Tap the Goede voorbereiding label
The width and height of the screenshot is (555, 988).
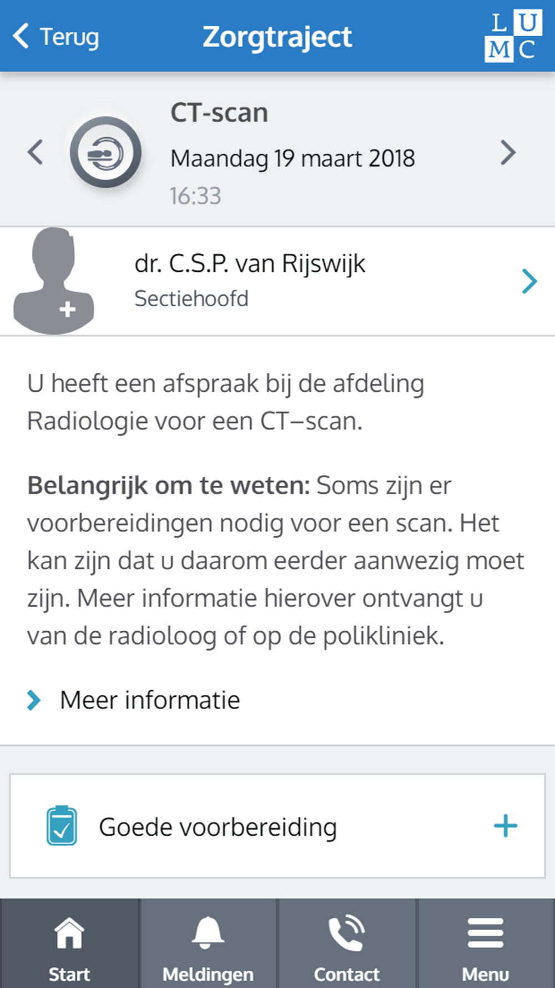218,827
